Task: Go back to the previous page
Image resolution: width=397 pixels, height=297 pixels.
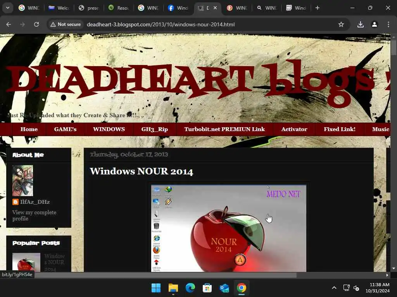Action: click(9, 24)
